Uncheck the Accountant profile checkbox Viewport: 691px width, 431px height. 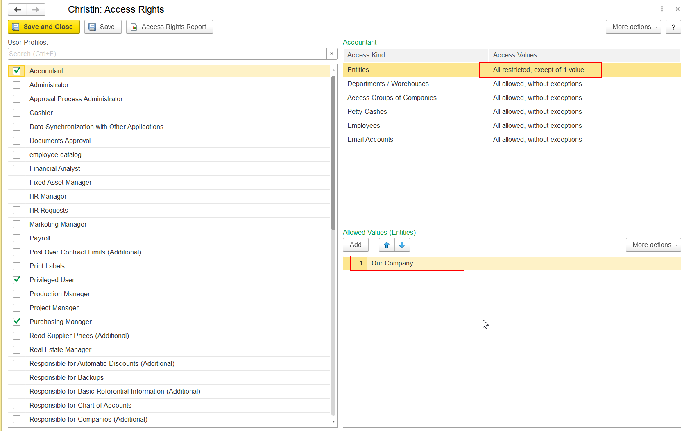tap(17, 71)
